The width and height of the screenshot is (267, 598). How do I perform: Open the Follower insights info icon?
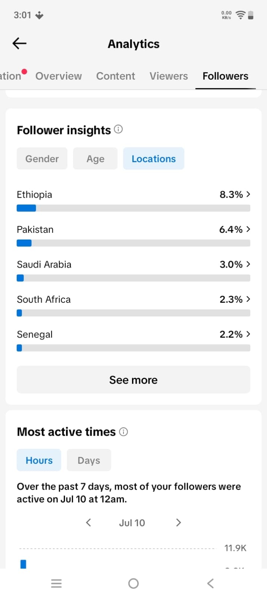[x=118, y=129]
